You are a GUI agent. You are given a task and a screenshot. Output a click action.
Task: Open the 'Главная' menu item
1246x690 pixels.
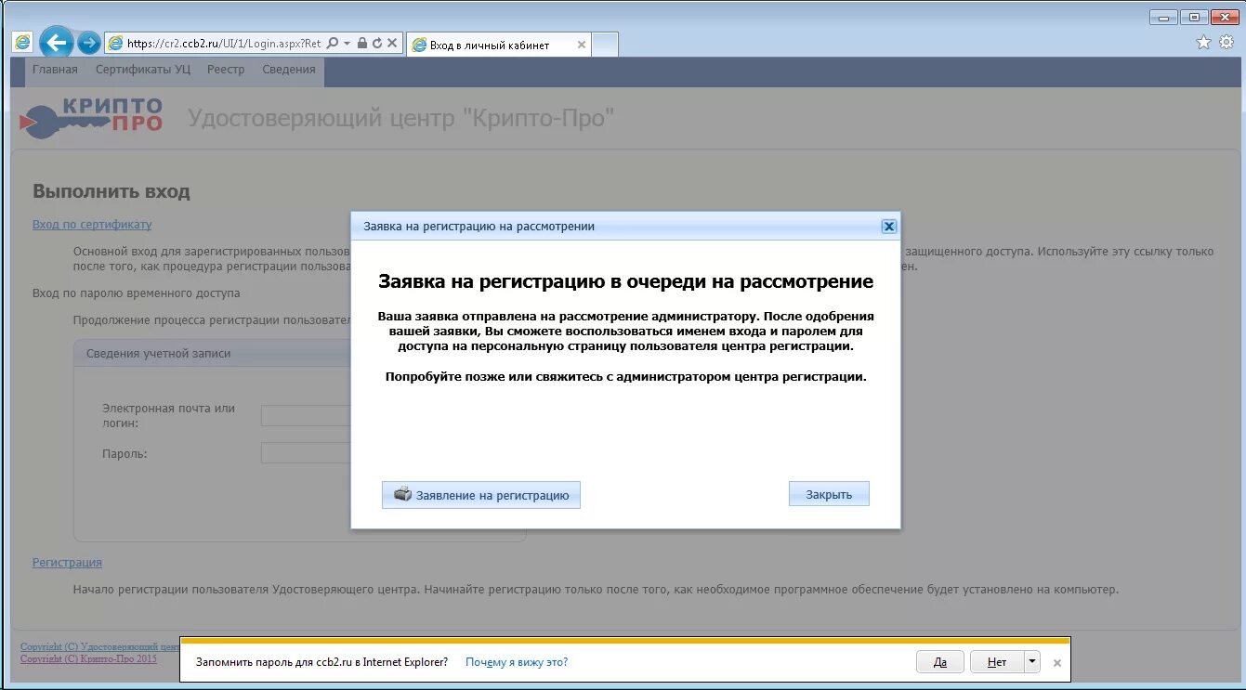tap(55, 70)
